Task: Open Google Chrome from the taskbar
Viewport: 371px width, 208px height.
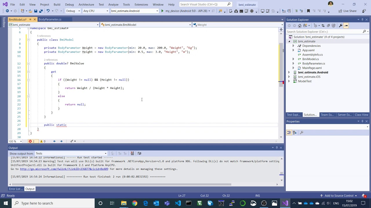Action: (x=134, y=203)
